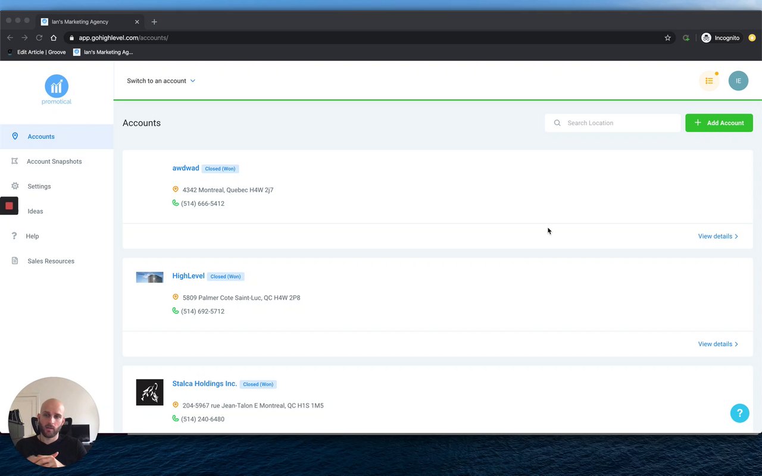Screen dimensions: 762x476
Task: Click the Incognito profile icon
Action: 706,37
